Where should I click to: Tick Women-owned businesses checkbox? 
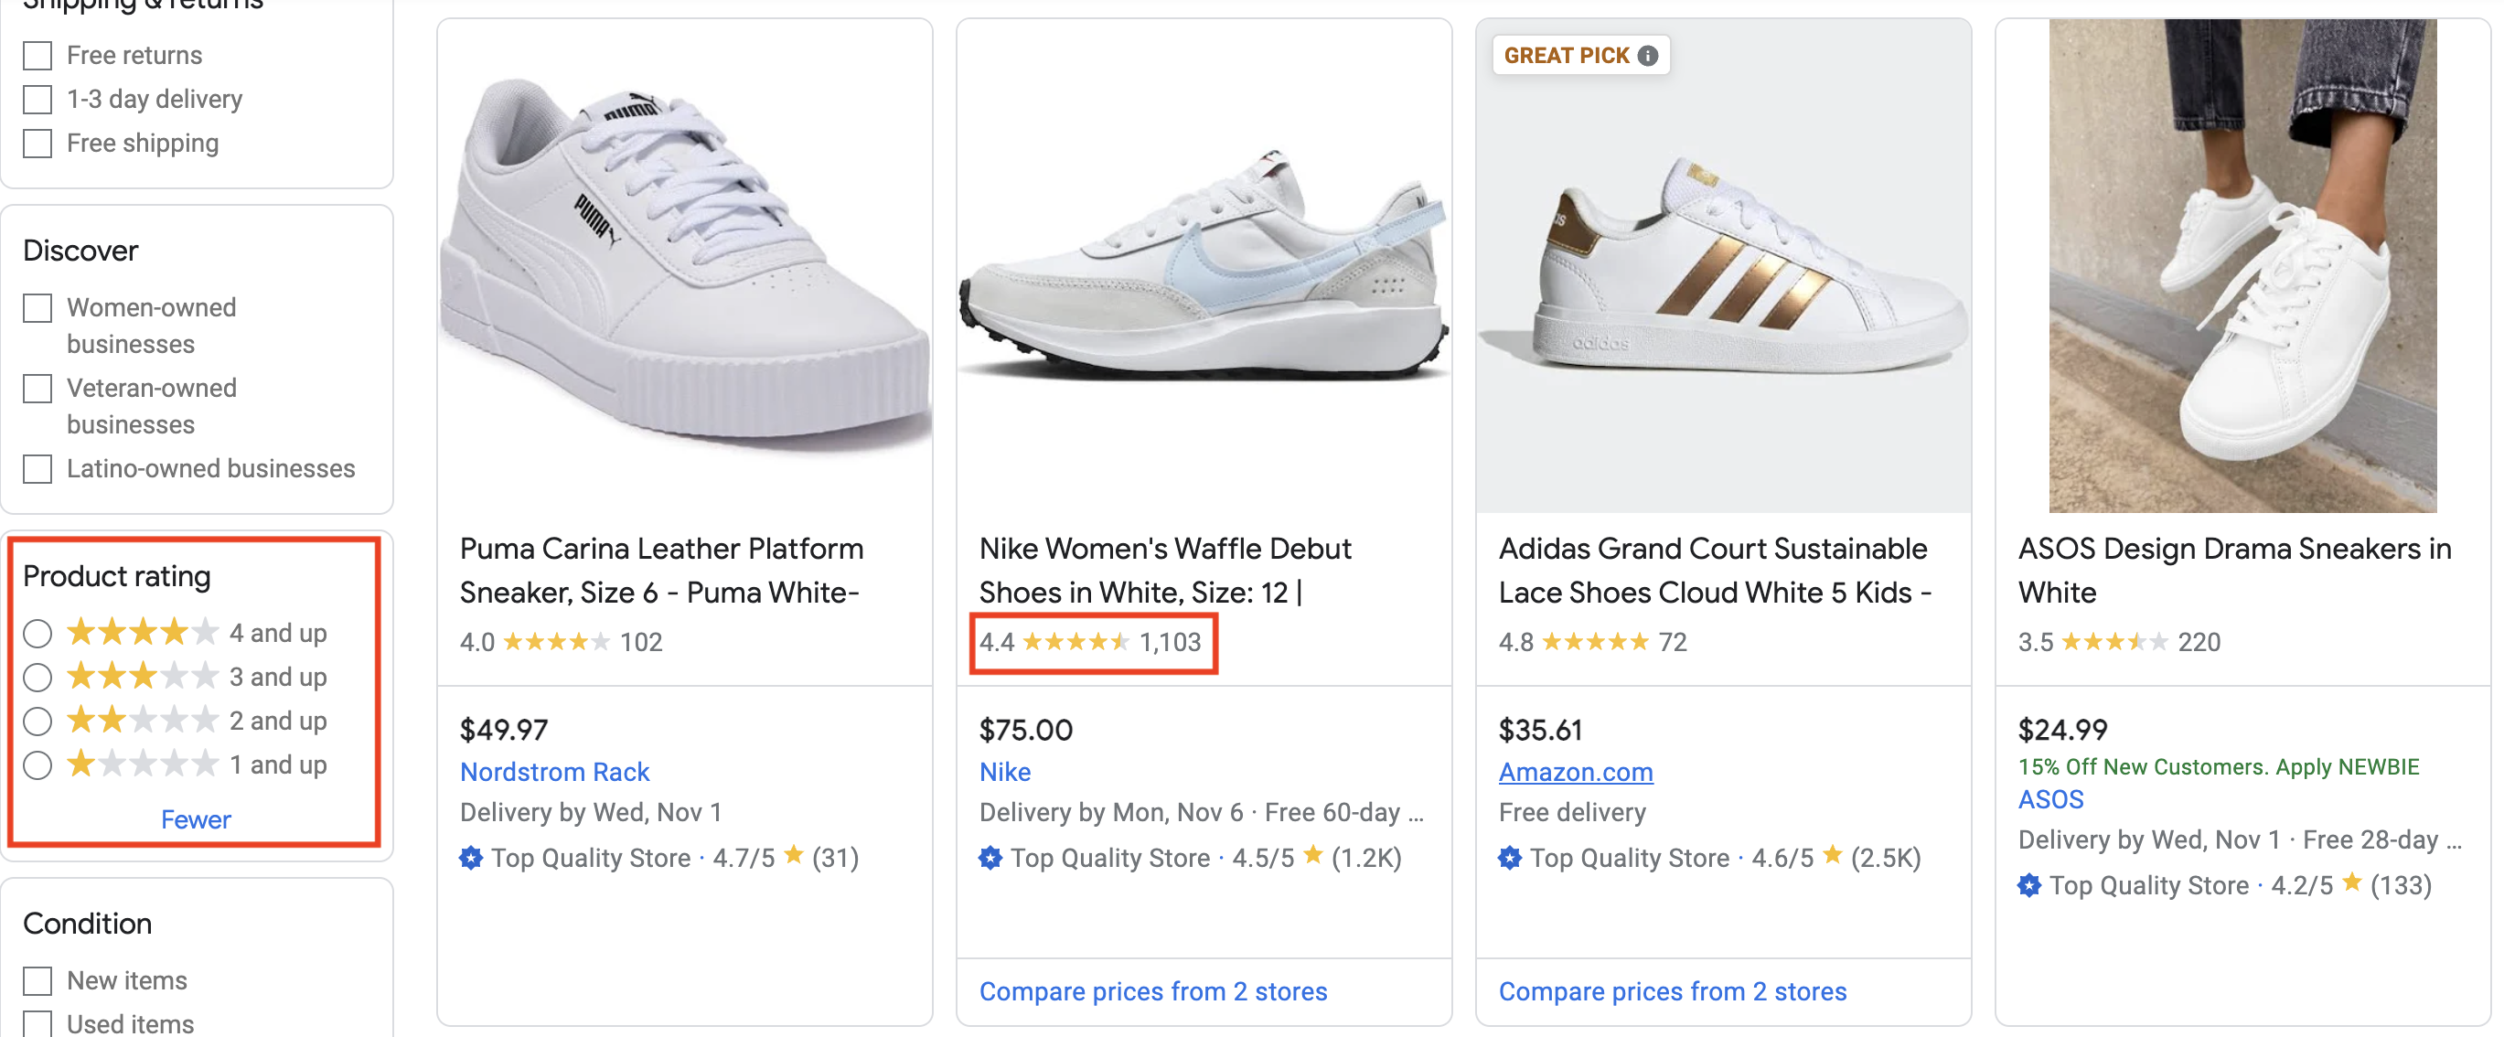point(37,308)
